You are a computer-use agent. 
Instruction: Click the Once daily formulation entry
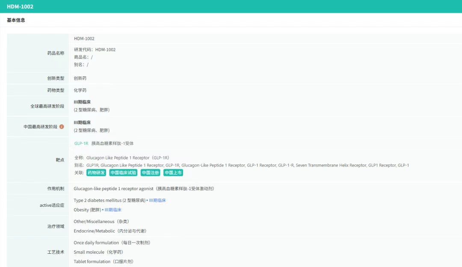[x=112, y=243]
